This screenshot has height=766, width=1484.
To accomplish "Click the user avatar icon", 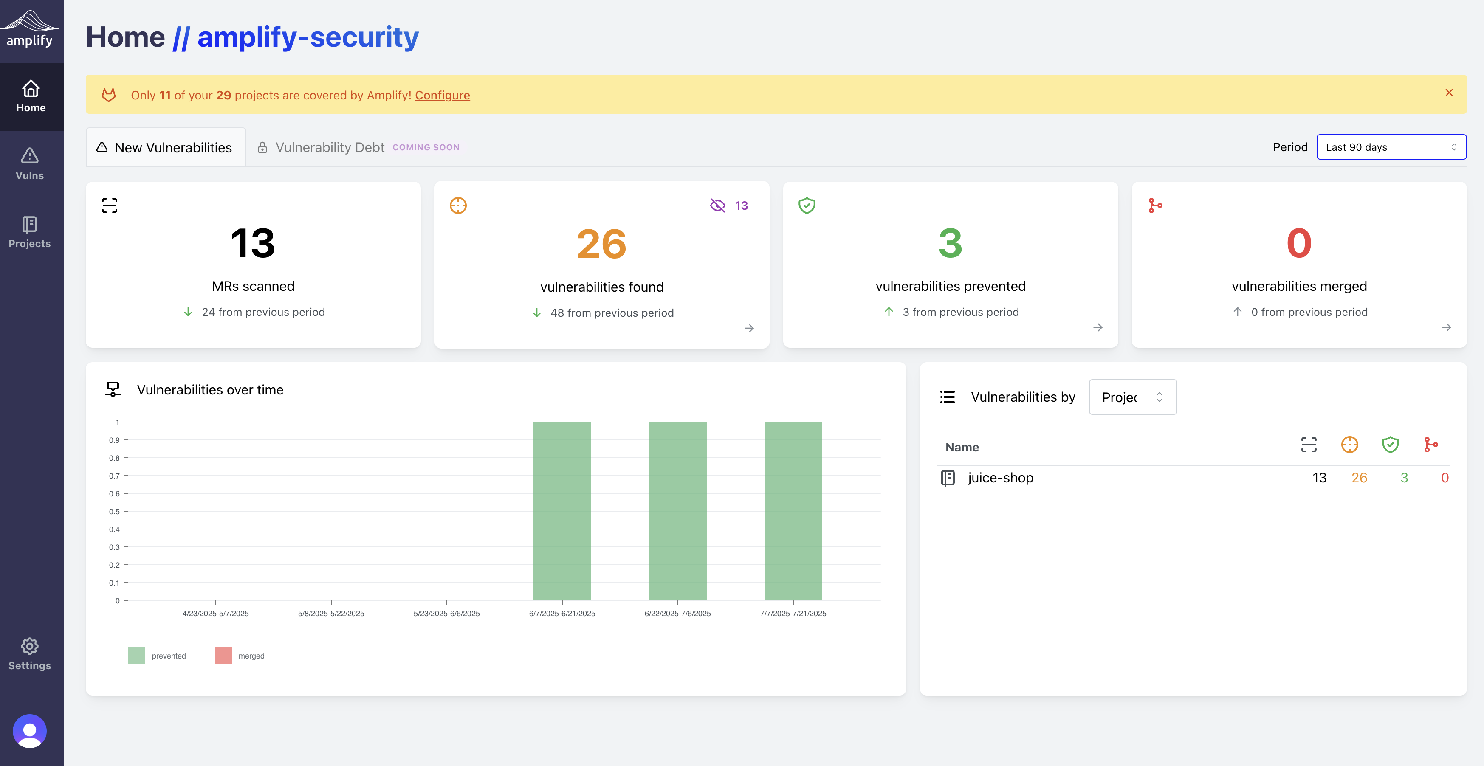I will tap(29, 730).
